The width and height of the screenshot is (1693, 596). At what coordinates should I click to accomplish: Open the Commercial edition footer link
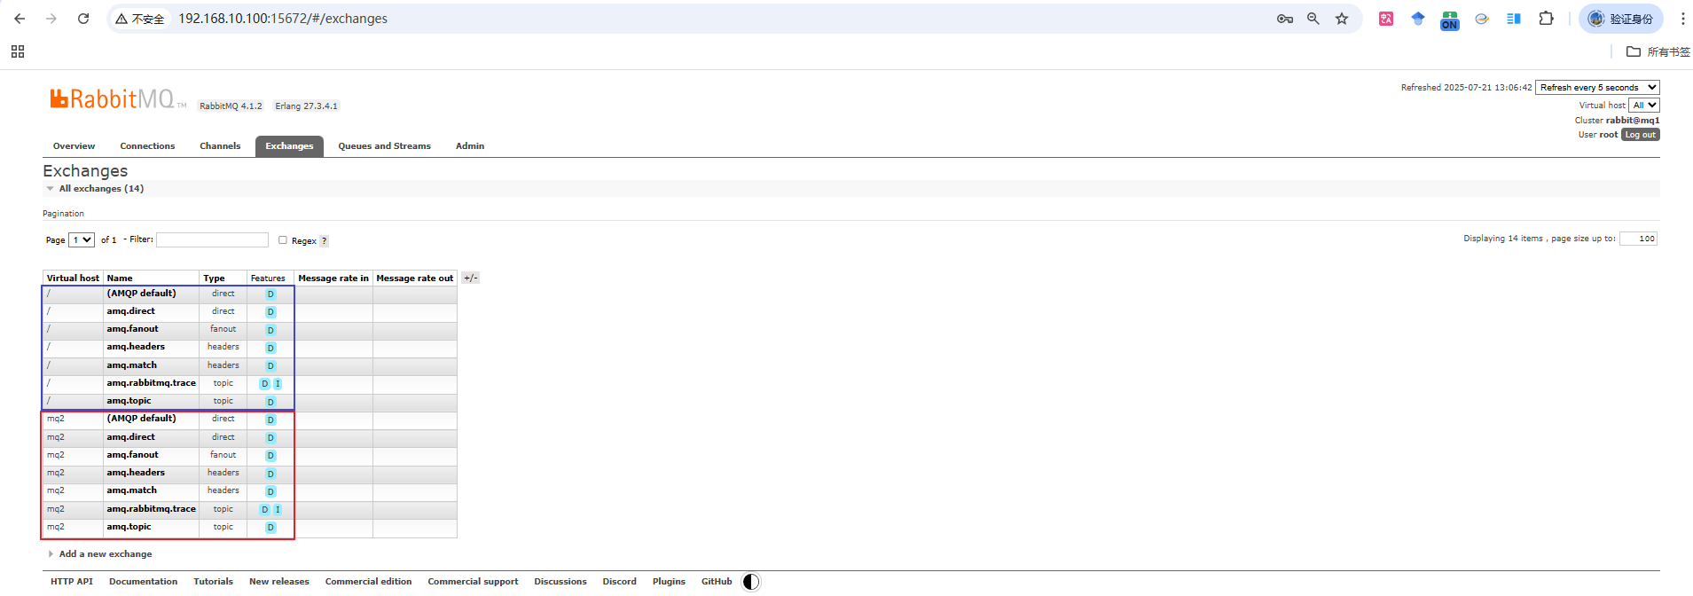tap(369, 582)
